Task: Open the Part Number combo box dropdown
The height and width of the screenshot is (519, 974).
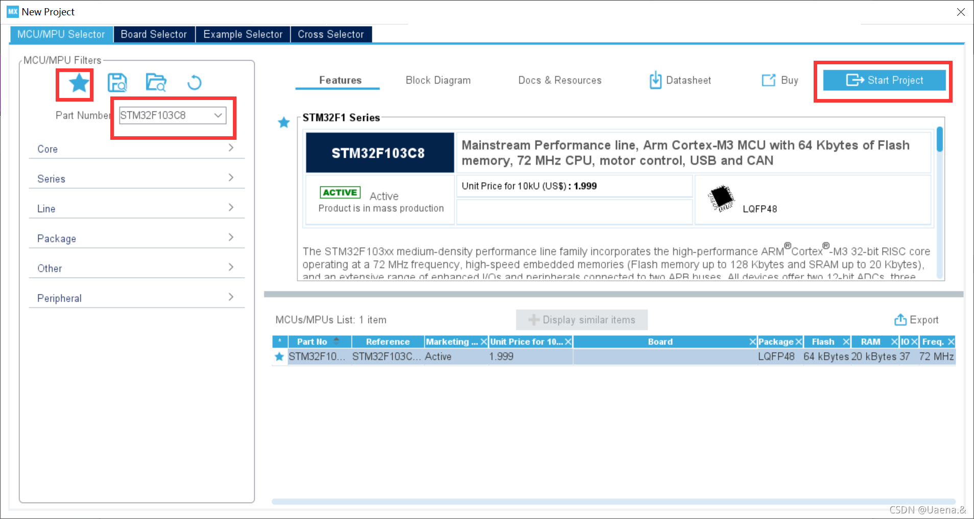Action: click(218, 115)
